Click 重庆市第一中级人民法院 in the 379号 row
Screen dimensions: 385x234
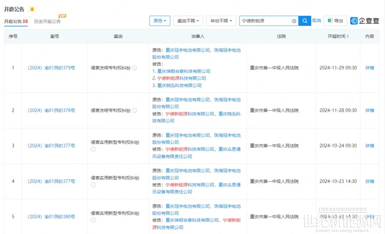[x=274, y=68]
